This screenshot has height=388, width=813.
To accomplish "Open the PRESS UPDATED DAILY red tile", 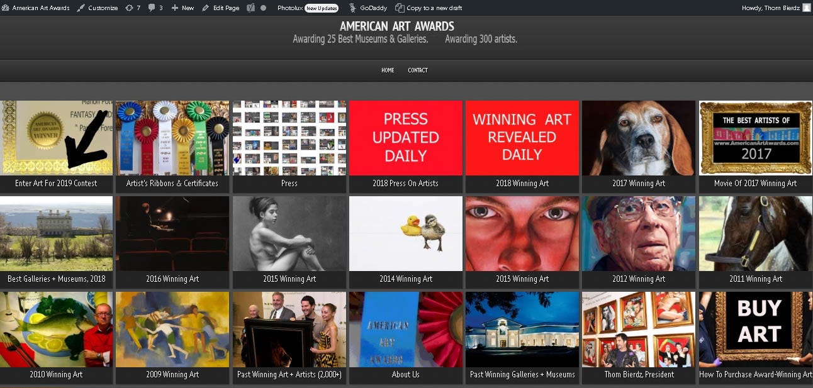I will click(x=406, y=138).
